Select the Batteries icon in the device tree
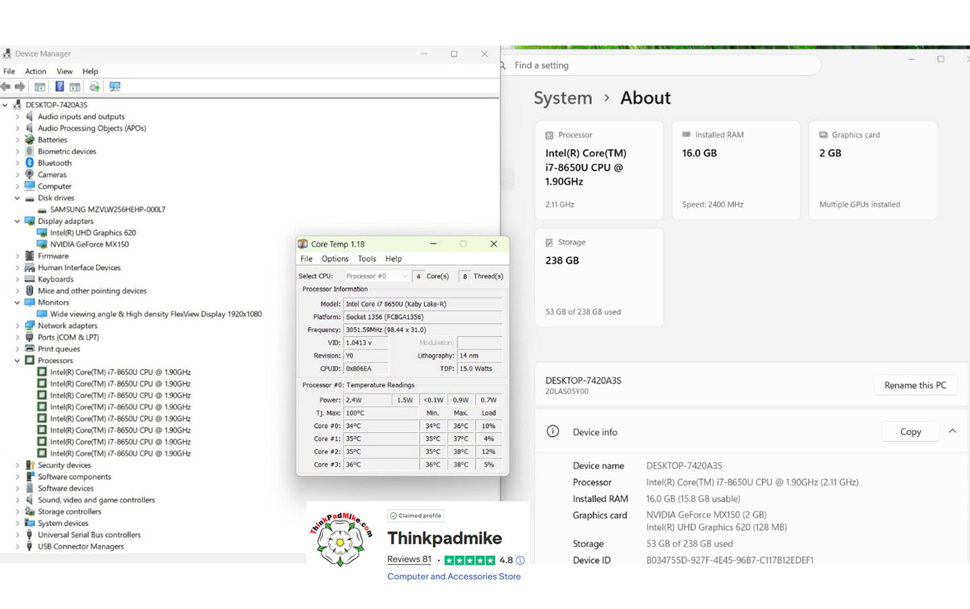The height and width of the screenshot is (609, 970). (x=30, y=140)
